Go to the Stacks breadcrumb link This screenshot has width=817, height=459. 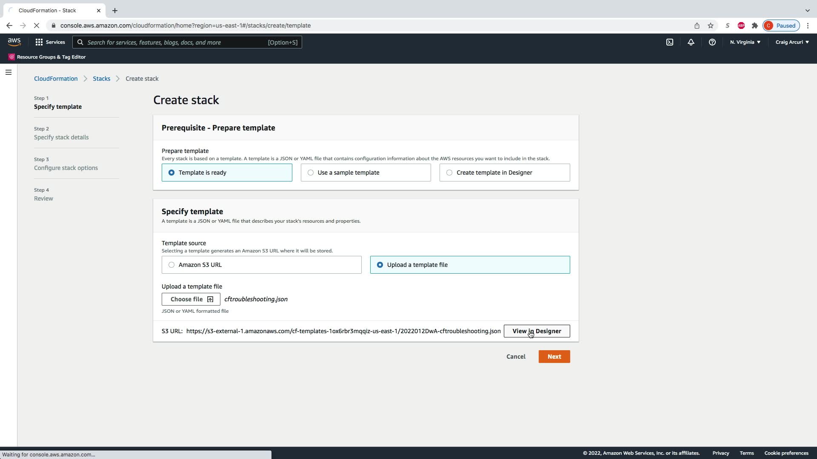(101, 79)
